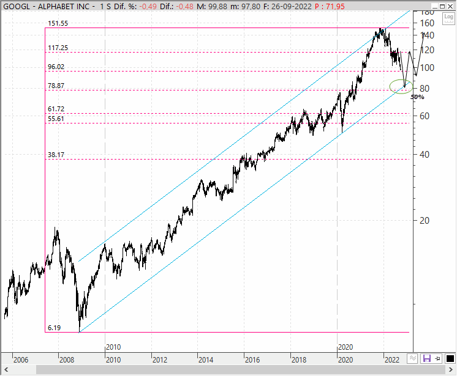457x376 pixels.
Task: Click the purple floppy disk save icon
Action: (x=427, y=358)
